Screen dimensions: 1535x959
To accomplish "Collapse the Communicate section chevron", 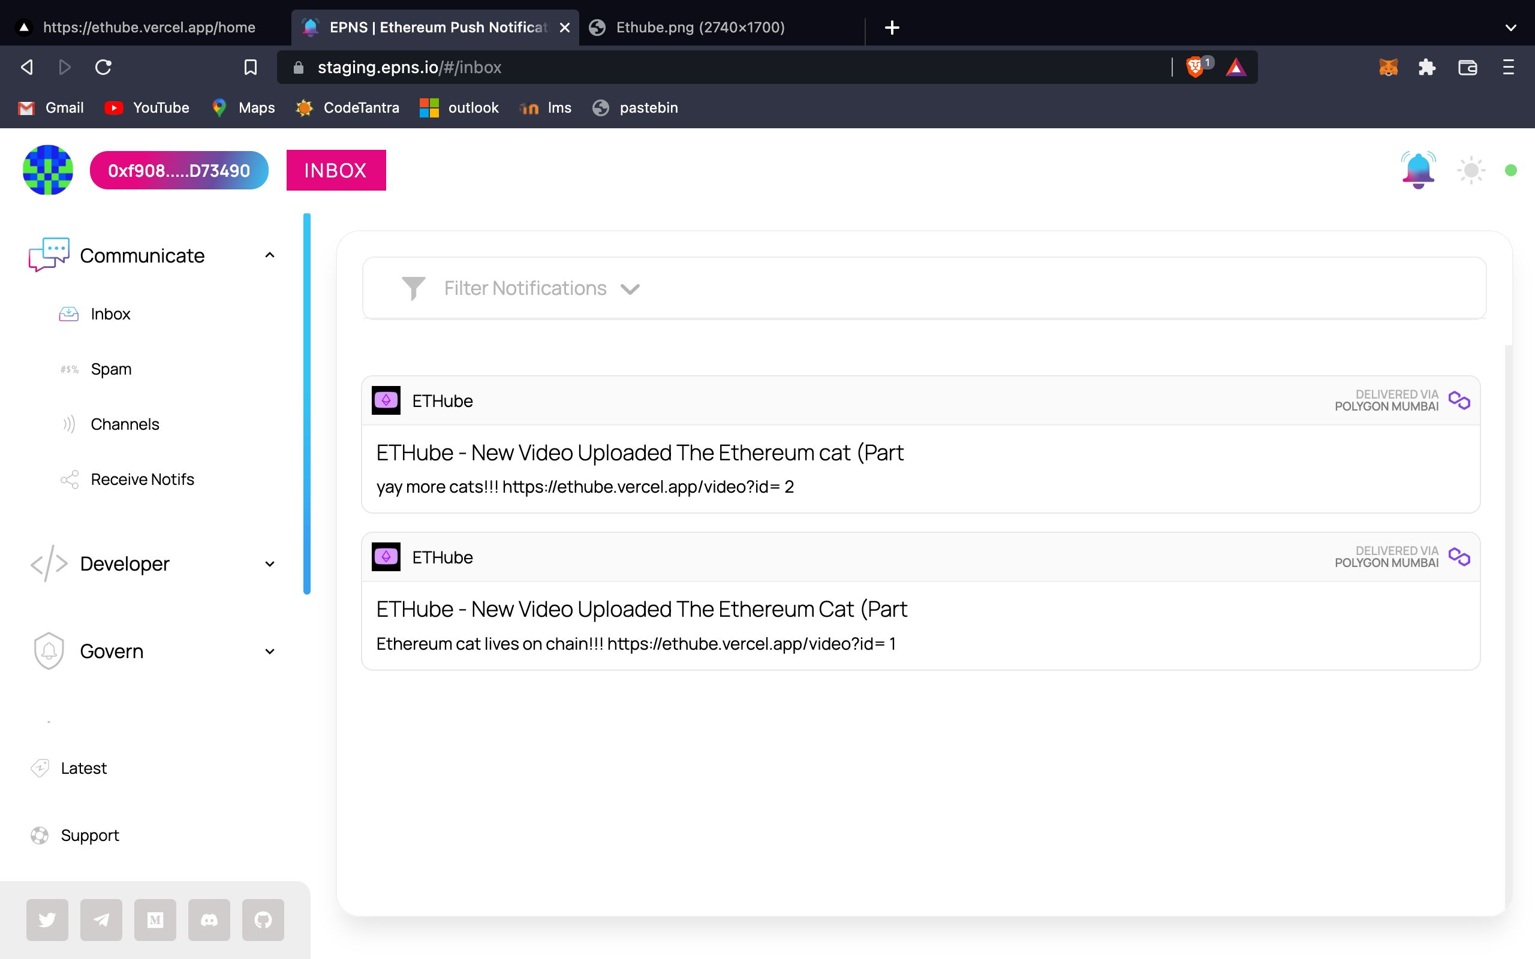I will (270, 255).
